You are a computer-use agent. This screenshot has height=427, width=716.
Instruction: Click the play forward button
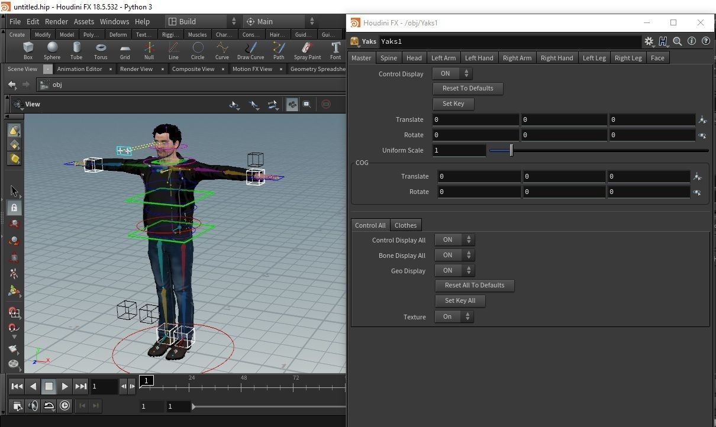pos(65,386)
